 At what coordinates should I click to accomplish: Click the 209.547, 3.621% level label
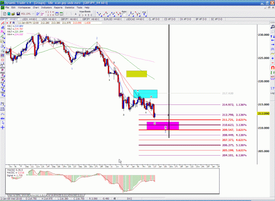pyautogui.click(x=235, y=130)
